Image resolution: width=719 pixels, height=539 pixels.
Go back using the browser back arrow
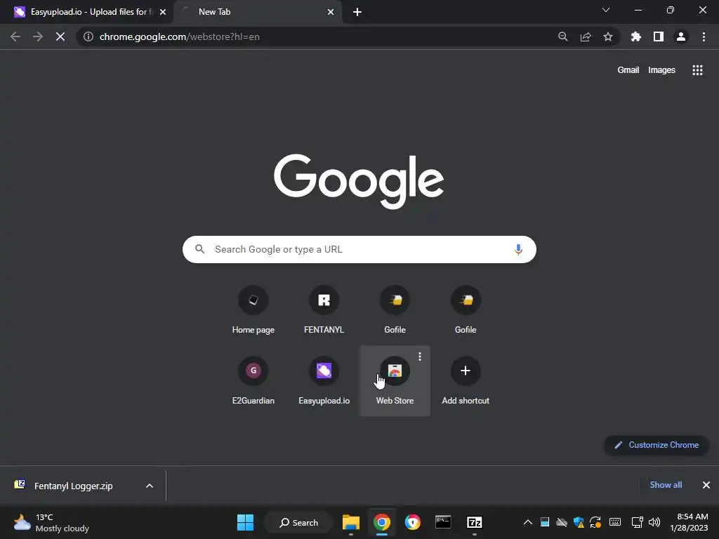pos(15,36)
